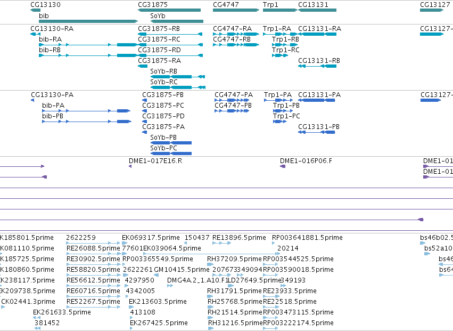Click the CG4747 gene feature
The image size is (453, 331).
click(236, 10)
